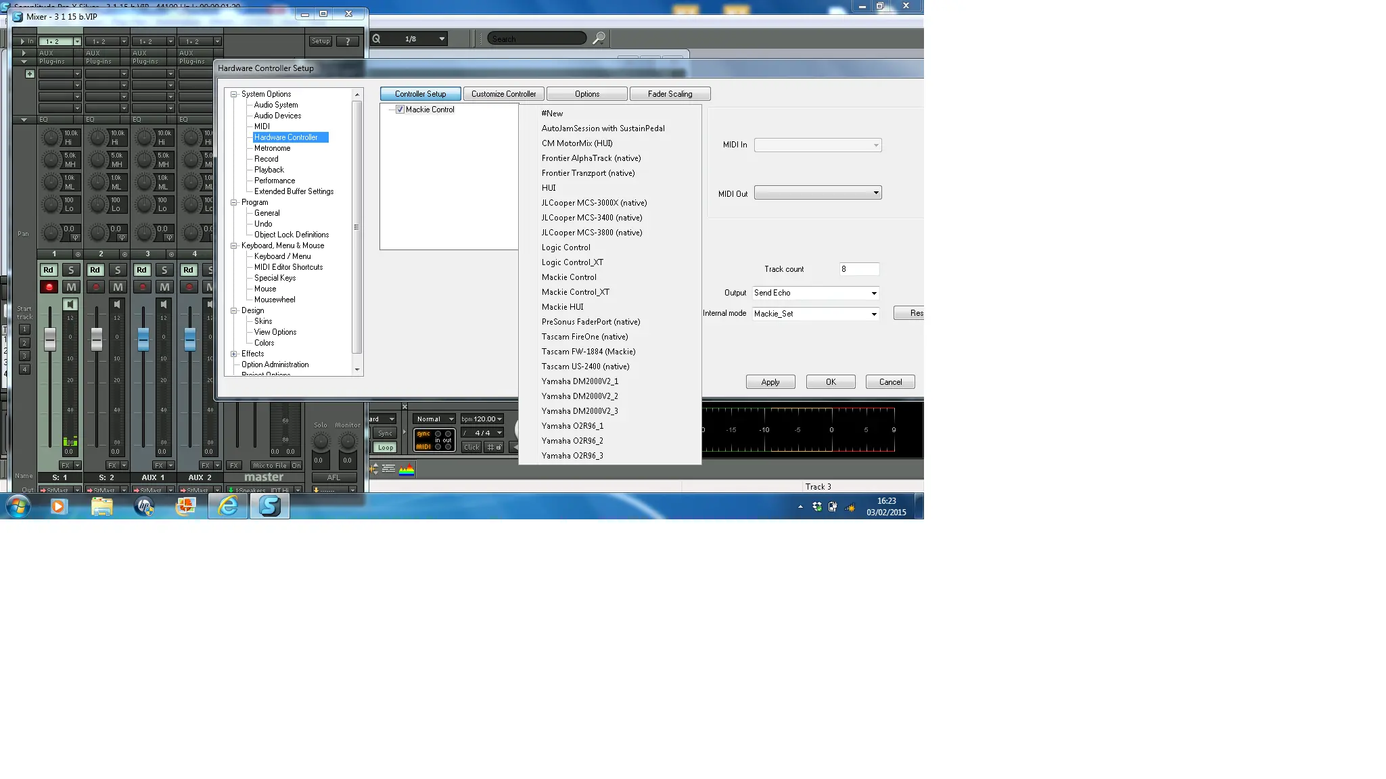Show hidden system tray icons arrow
The height and width of the screenshot is (779, 1386).
point(800,506)
